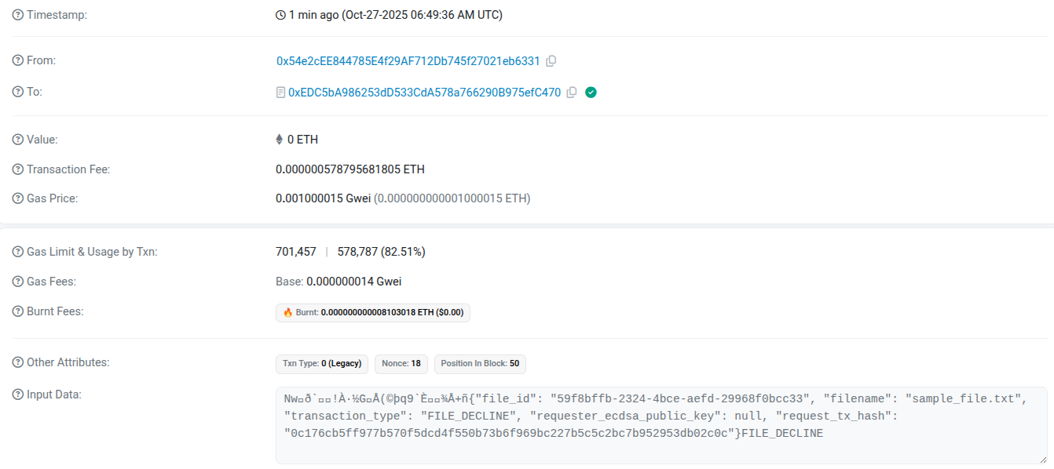Click the 0 ETH value text
1054x469 pixels.
(302, 140)
